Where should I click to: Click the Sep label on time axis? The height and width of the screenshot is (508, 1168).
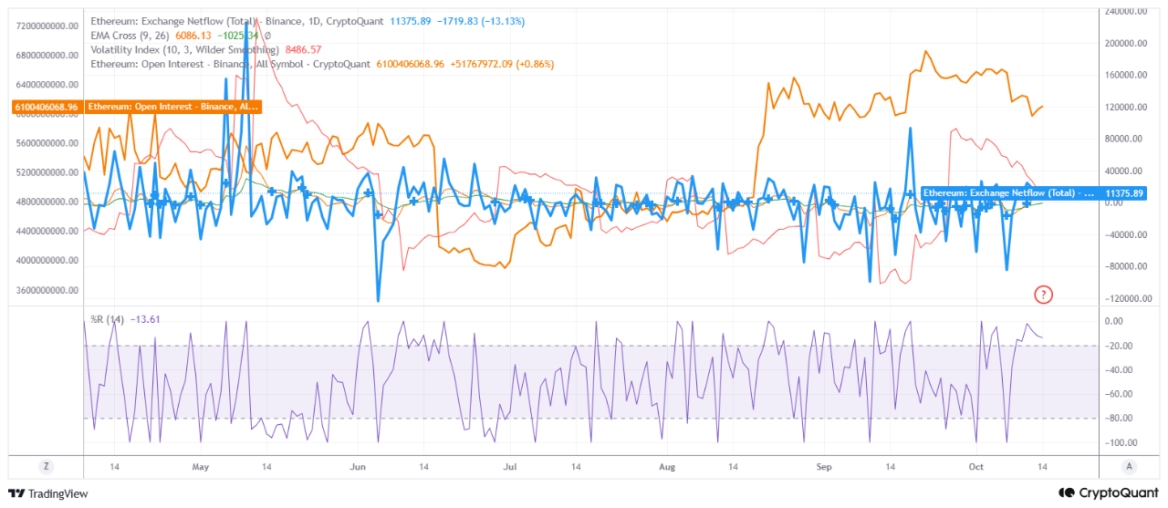pyautogui.click(x=824, y=467)
